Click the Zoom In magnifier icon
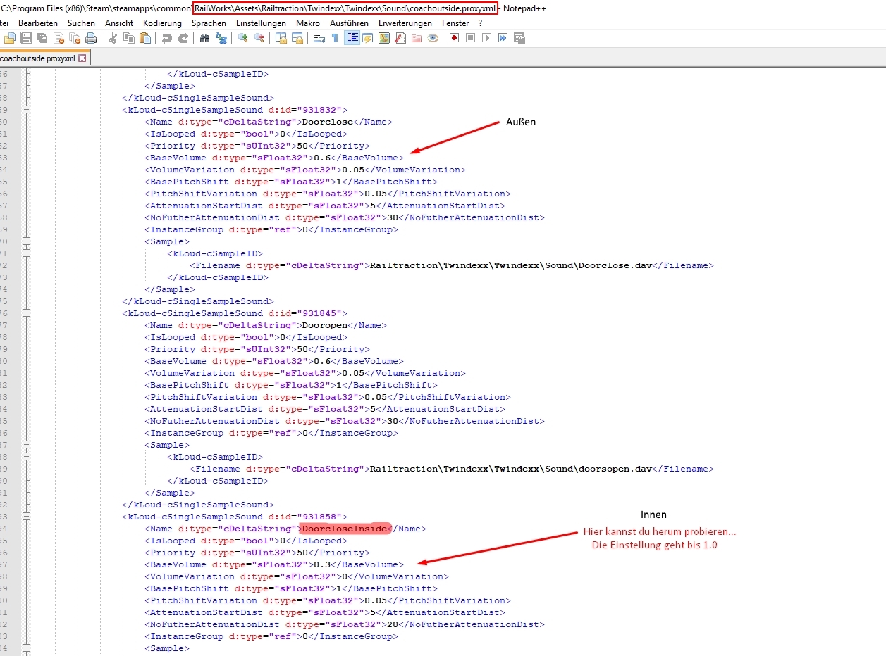Image resolution: width=886 pixels, height=656 pixels. [243, 38]
